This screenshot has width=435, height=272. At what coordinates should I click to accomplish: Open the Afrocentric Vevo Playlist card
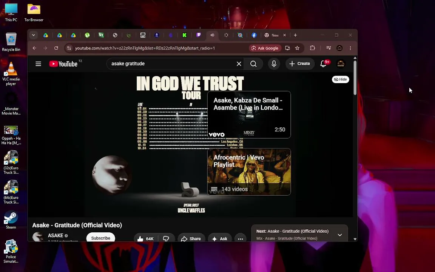[x=249, y=172]
